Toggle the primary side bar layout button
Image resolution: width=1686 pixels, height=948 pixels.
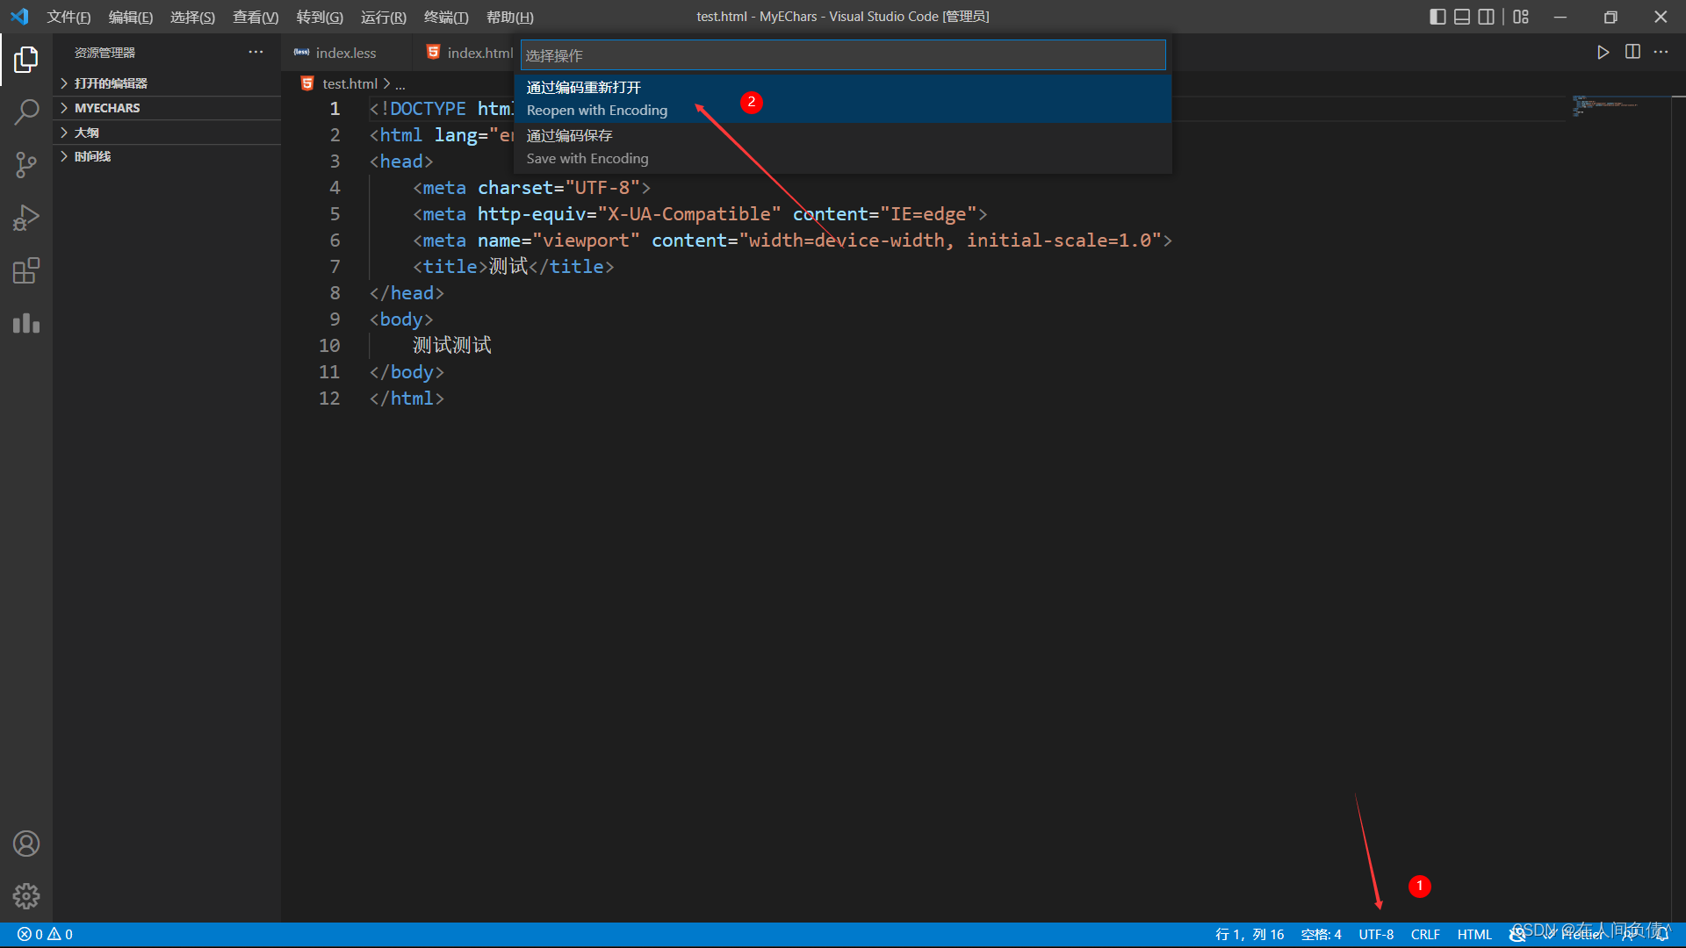tap(1437, 17)
